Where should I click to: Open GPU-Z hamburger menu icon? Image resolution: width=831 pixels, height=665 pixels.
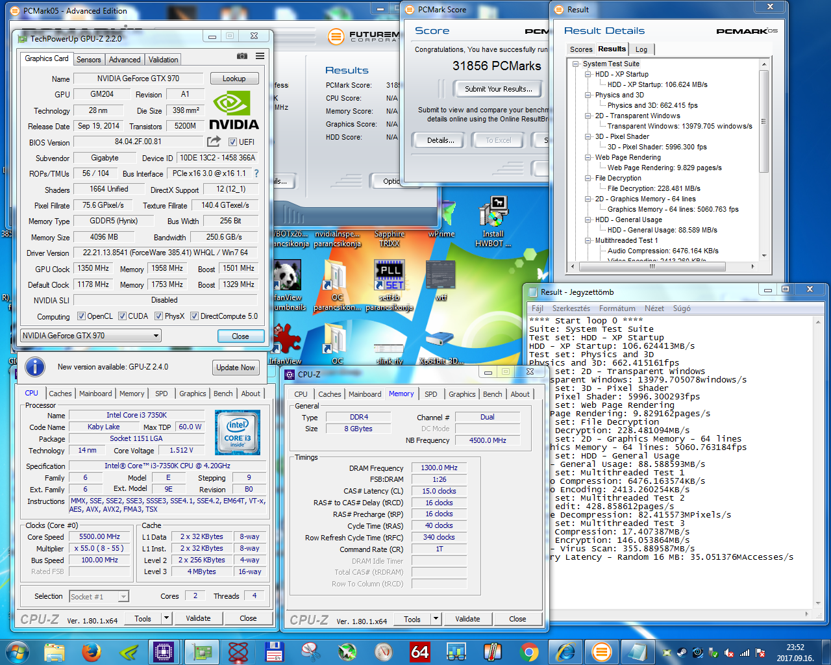pyautogui.click(x=260, y=56)
